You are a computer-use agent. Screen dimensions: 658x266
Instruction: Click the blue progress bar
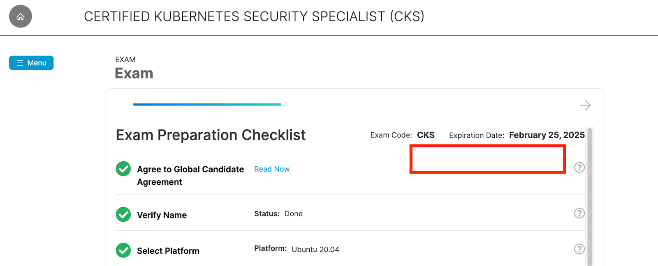207,105
